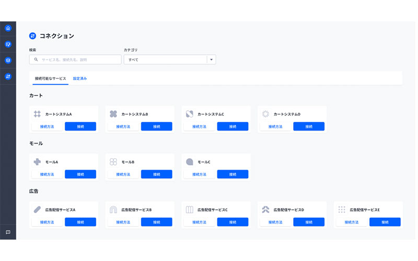Screen dimensions: 418x261
Task: Connect 広告配信サービスB with 接続 button
Action: pos(156,222)
